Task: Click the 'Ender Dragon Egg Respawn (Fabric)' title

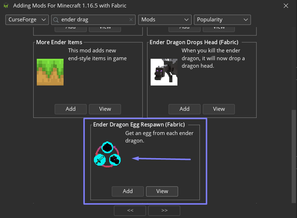Action: (139, 125)
